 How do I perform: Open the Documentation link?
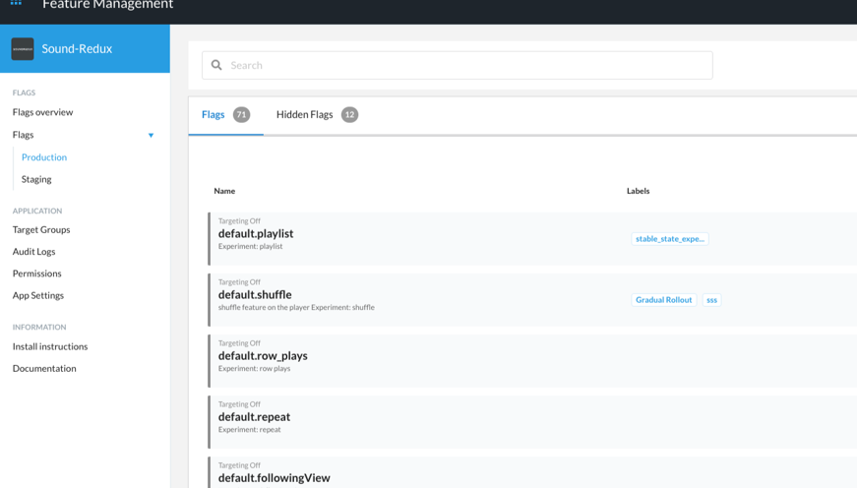(44, 368)
